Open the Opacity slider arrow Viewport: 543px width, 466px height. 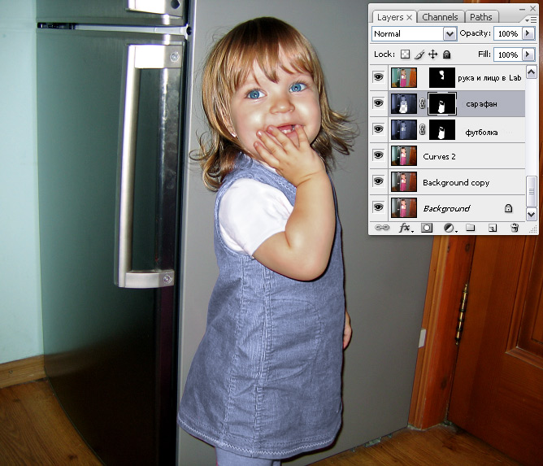click(528, 33)
